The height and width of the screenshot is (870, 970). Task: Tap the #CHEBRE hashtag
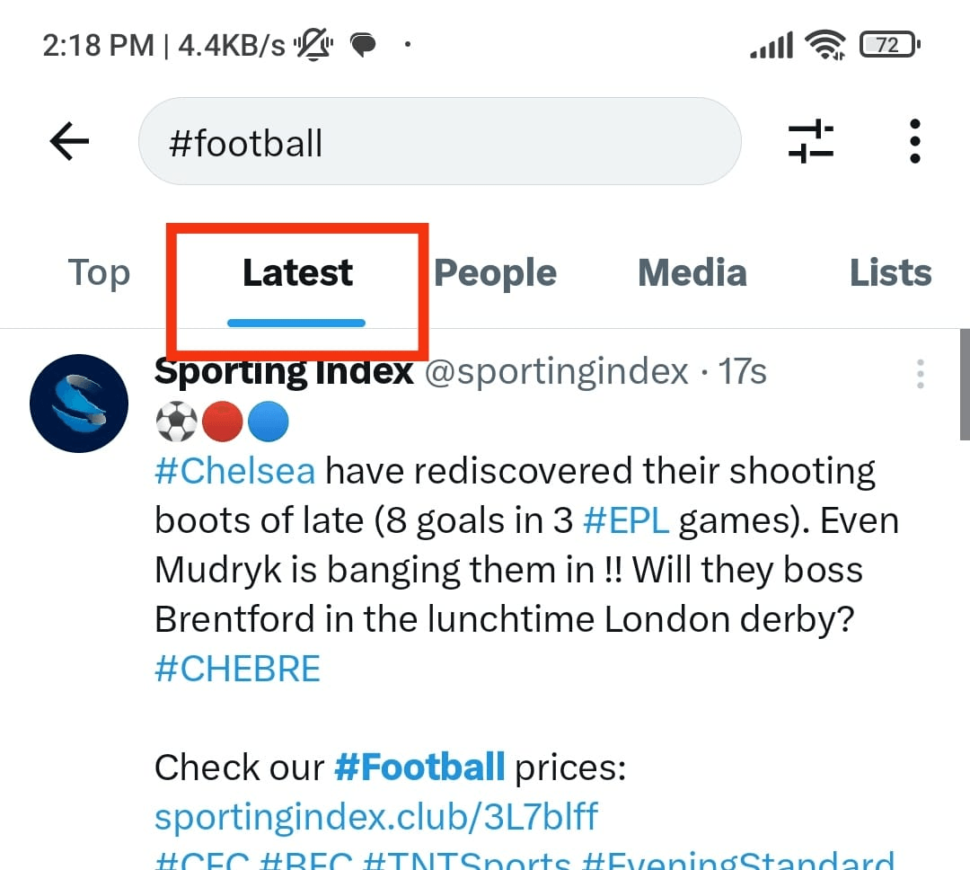pos(237,668)
